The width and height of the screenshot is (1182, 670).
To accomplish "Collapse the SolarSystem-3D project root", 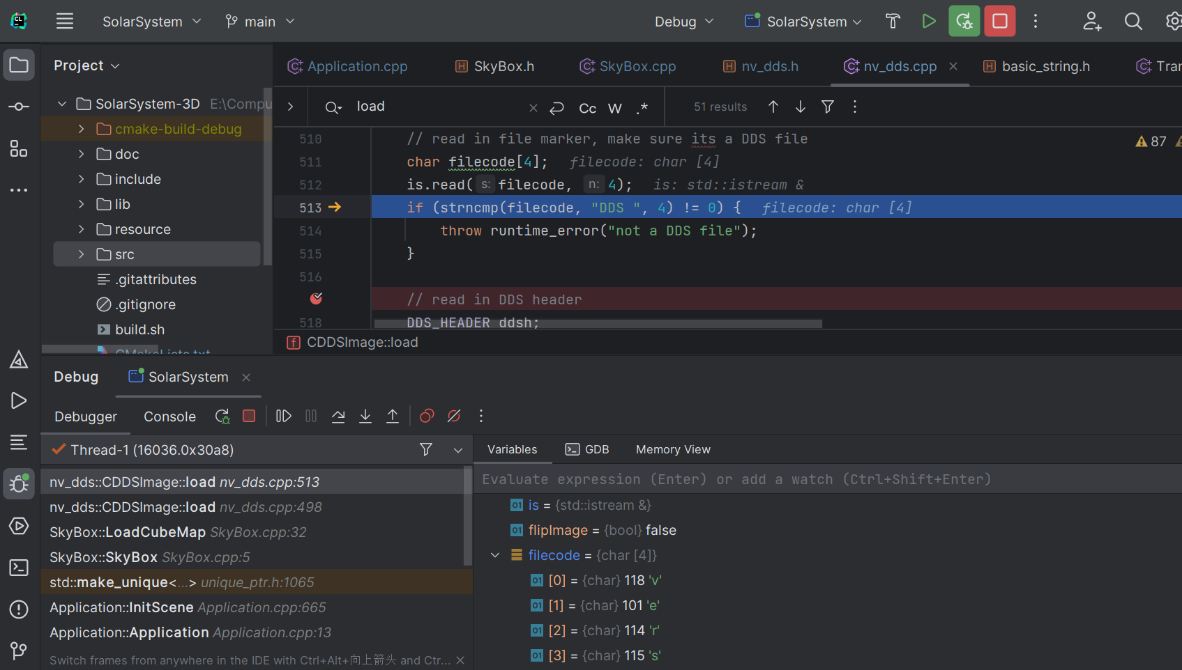I will pos(61,103).
